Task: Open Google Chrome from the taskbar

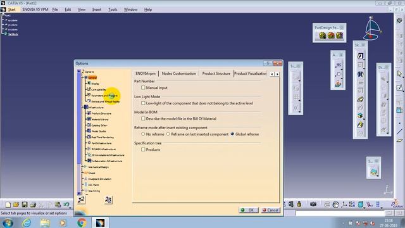Action: click(82, 222)
